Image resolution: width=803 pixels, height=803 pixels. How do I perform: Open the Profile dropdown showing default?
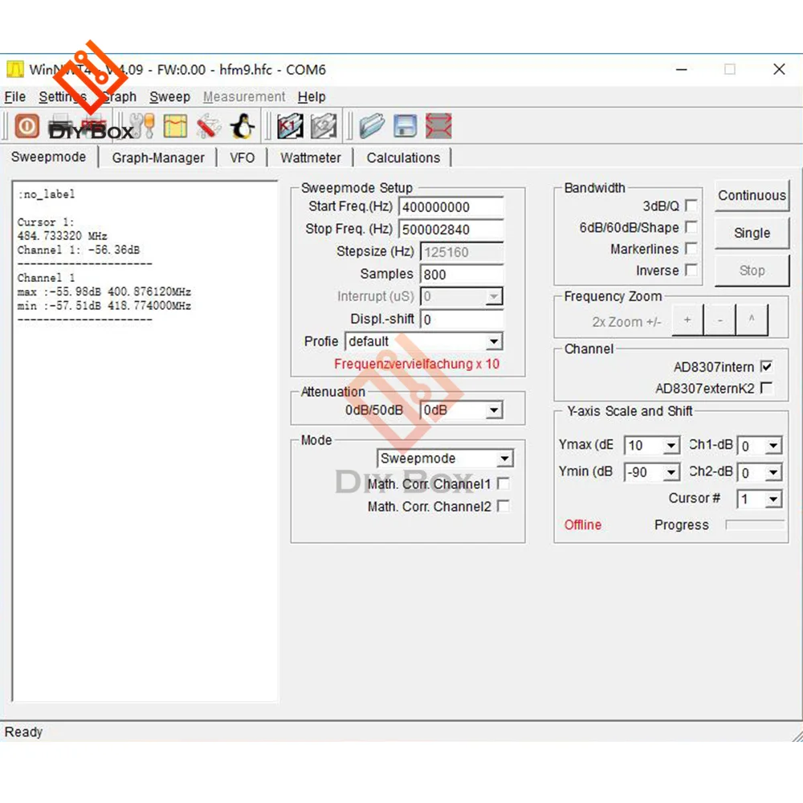point(424,341)
